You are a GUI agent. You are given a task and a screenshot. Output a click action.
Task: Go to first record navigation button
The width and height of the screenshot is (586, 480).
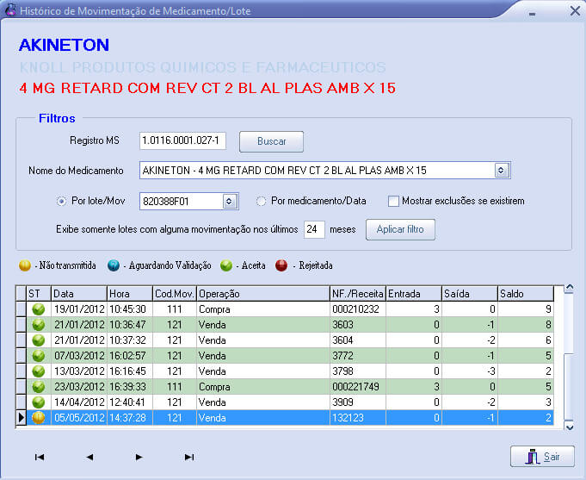click(40, 457)
